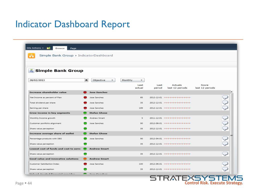The image size is (256, 192).
Task: Click the scorecard icon beside Simple Bank Group heading
Action: (31, 70)
